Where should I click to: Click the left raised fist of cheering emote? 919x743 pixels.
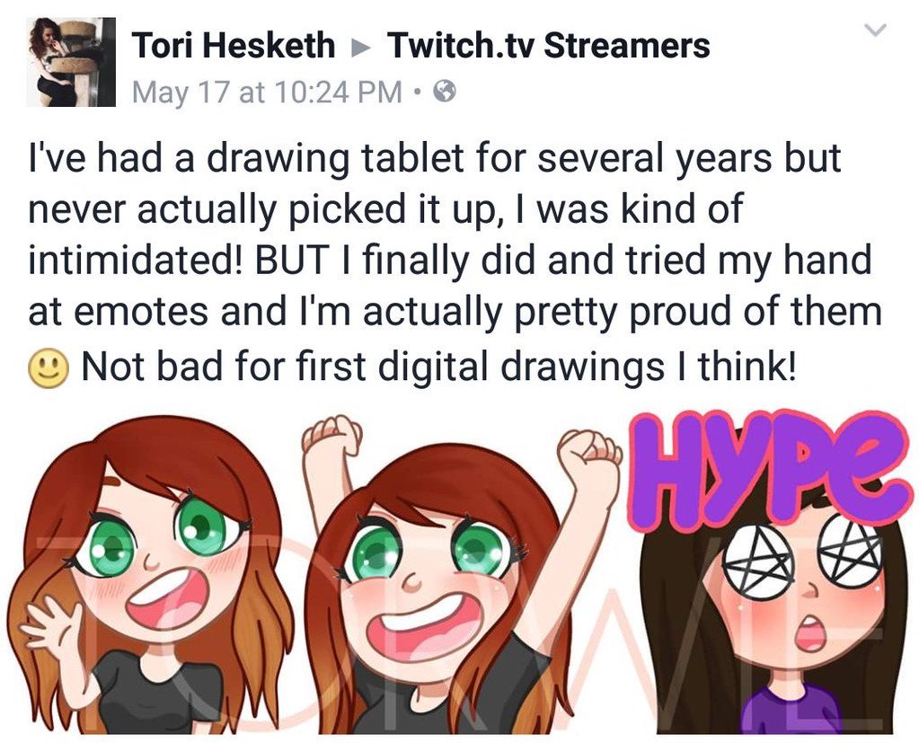coord(332,435)
